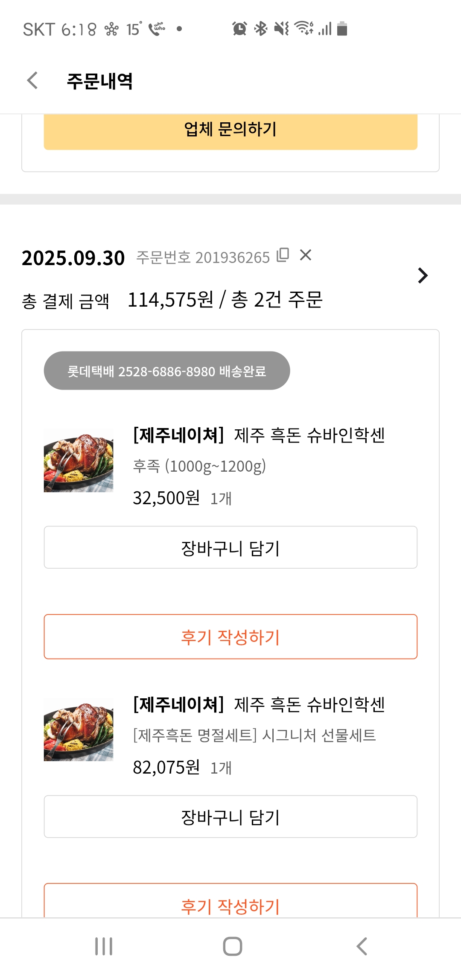The image size is (461, 975).
Task: Open Android recent apps button
Action: coord(104,946)
